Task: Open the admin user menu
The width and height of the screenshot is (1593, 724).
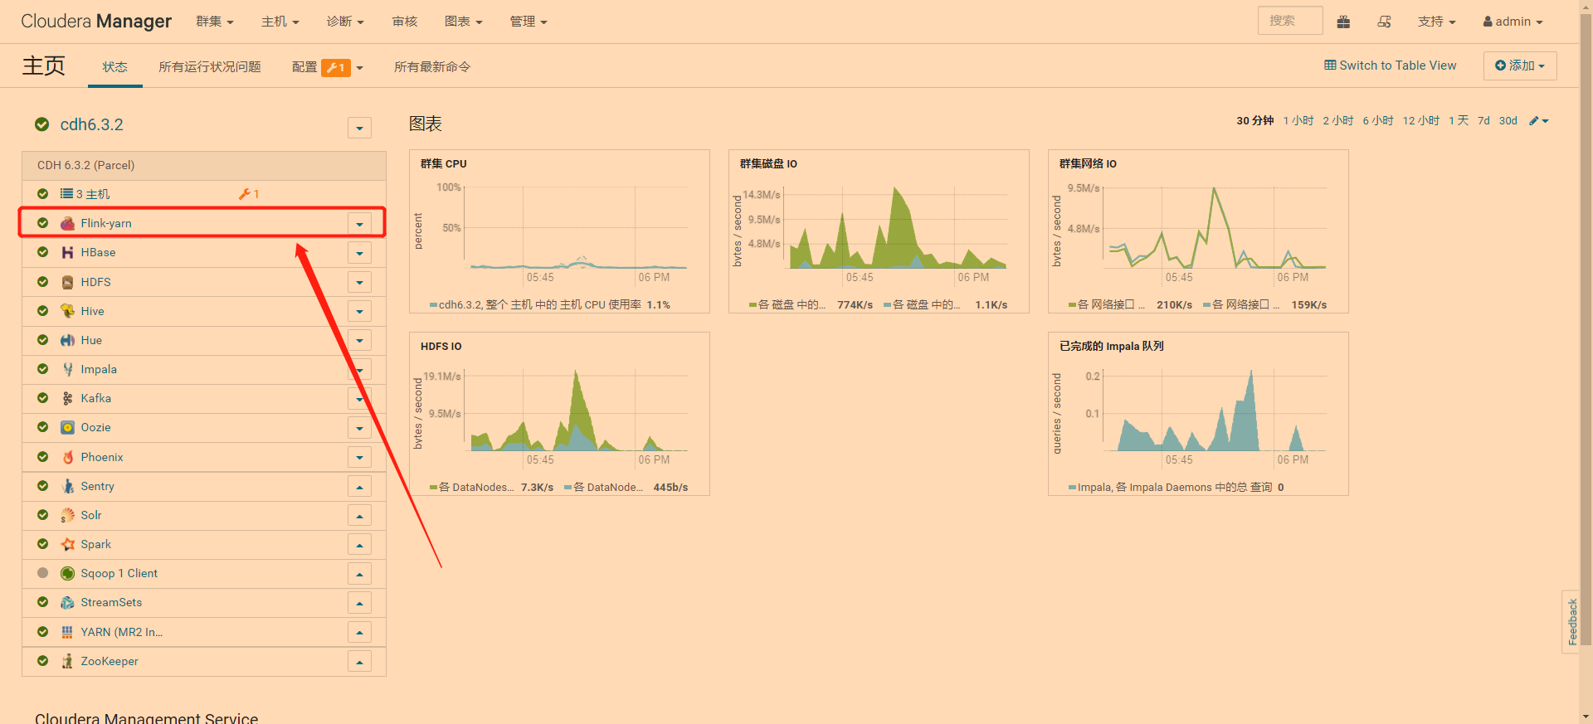Action: pos(1513,22)
